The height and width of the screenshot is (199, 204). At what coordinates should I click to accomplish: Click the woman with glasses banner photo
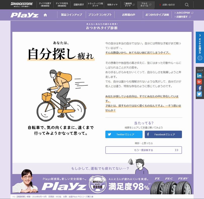[x=25, y=181]
